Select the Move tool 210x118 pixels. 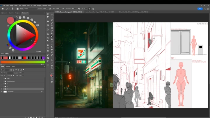[x=52, y=15]
